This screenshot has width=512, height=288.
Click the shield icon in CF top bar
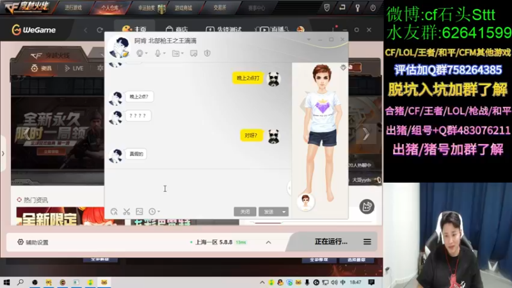pyautogui.click(x=327, y=8)
